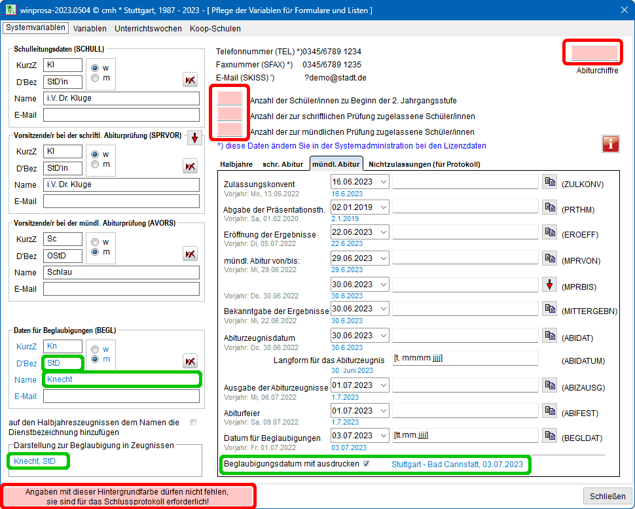This screenshot has height=509, width=635.
Task: Click the pink Abiturchiffre field
Action: pos(594,53)
